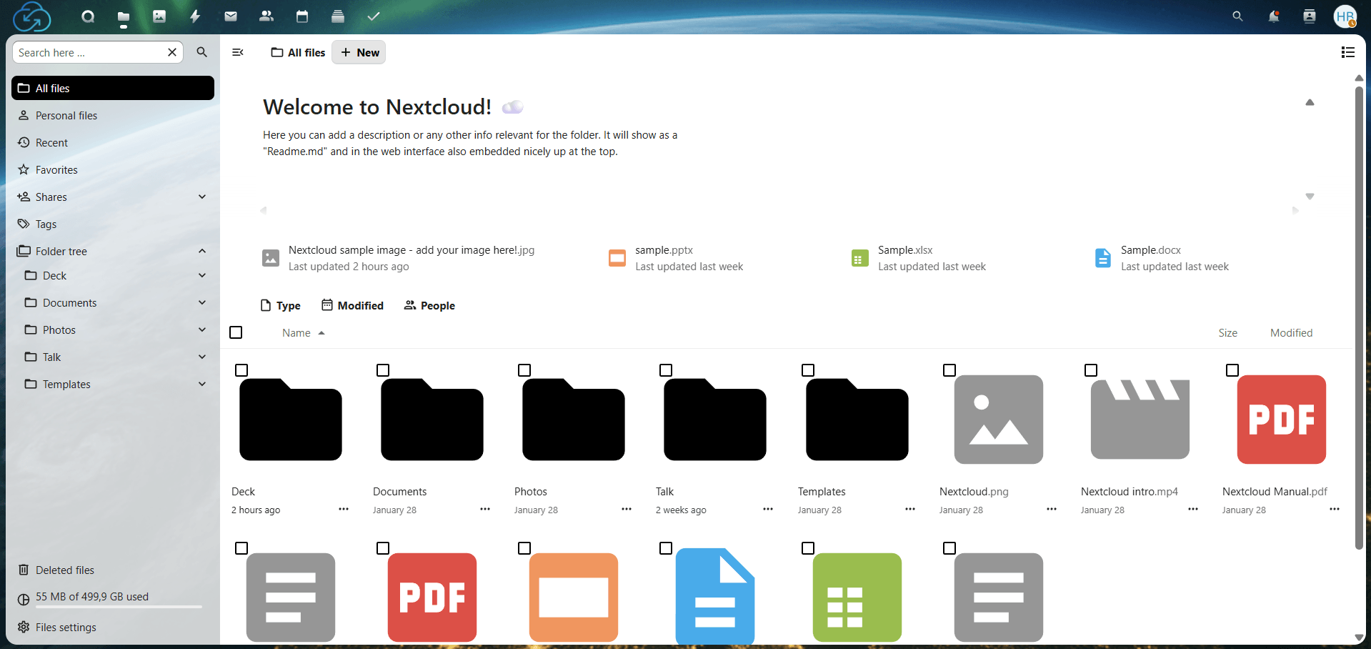Open the Photos app from top bar
The width and height of the screenshot is (1371, 649).
coord(159,16)
